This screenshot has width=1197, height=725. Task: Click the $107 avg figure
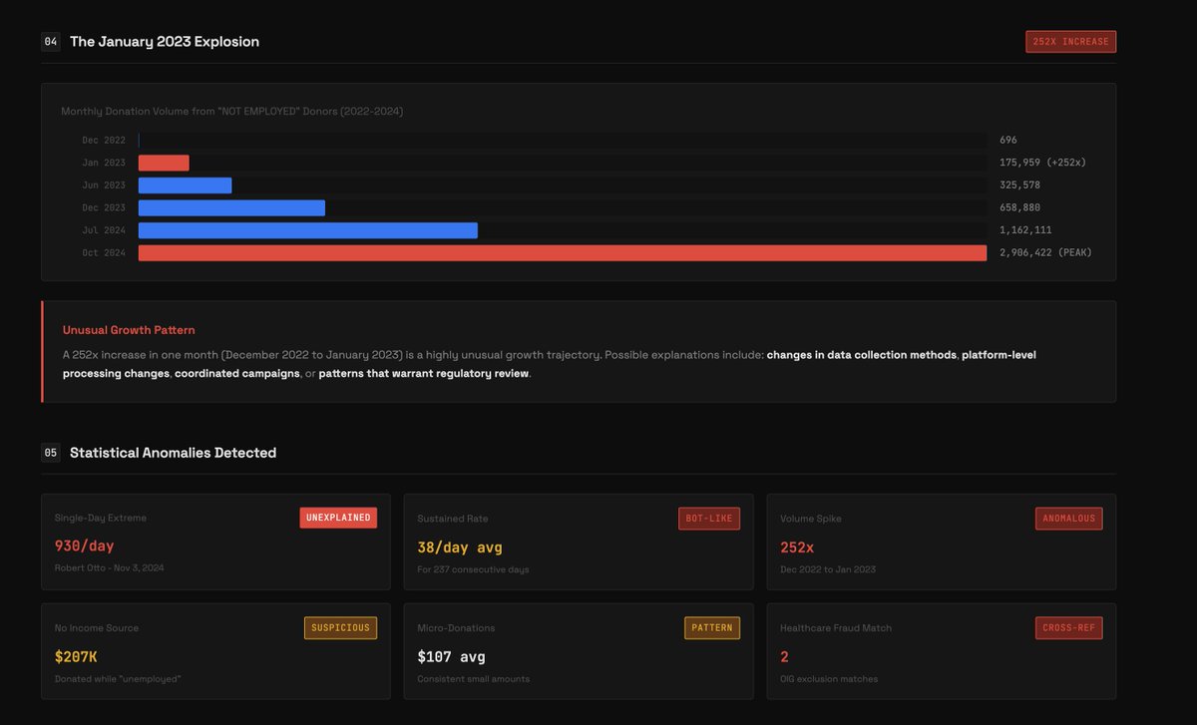pos(452,657)
